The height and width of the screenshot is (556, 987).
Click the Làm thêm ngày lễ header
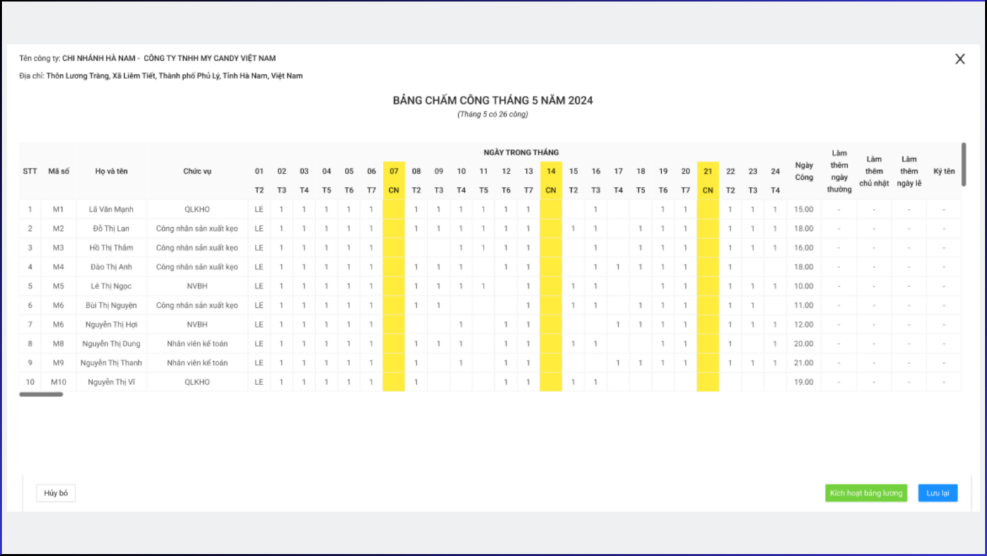[909, 171]
